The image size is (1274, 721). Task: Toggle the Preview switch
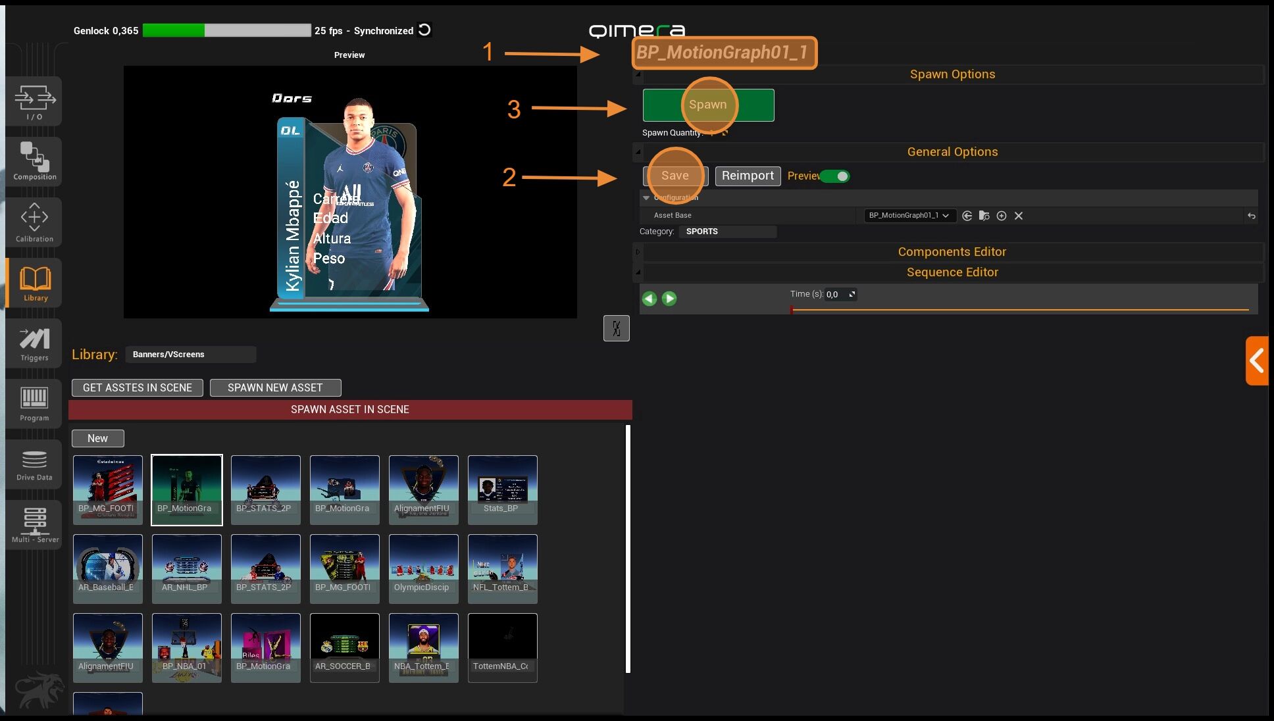click(836, 176)
